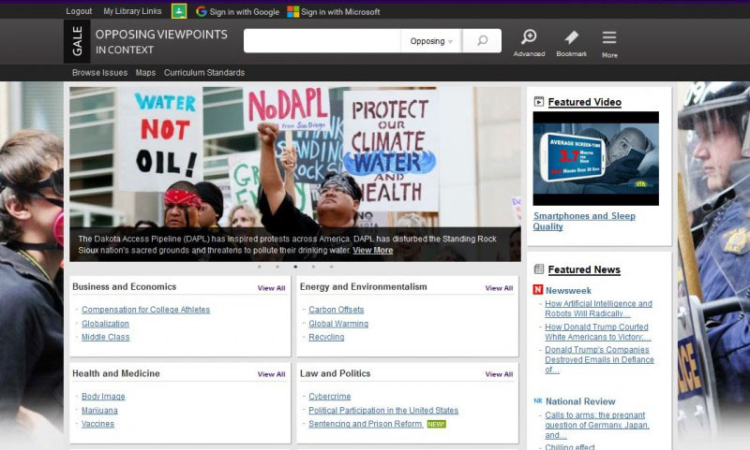The height and width of the screenshot is (450, 750).
Task: Open National Review source link
Action: pyautogui.click(x=580, y=401)
